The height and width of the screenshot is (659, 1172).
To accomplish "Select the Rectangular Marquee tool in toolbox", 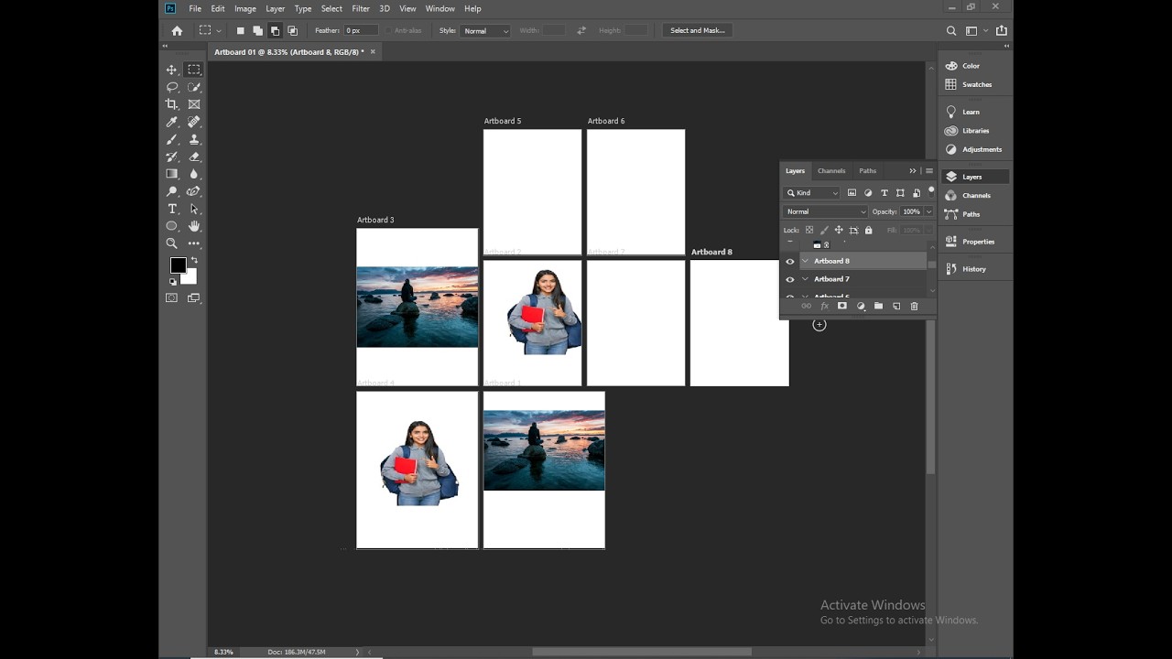I will click(x=194, y=70).
